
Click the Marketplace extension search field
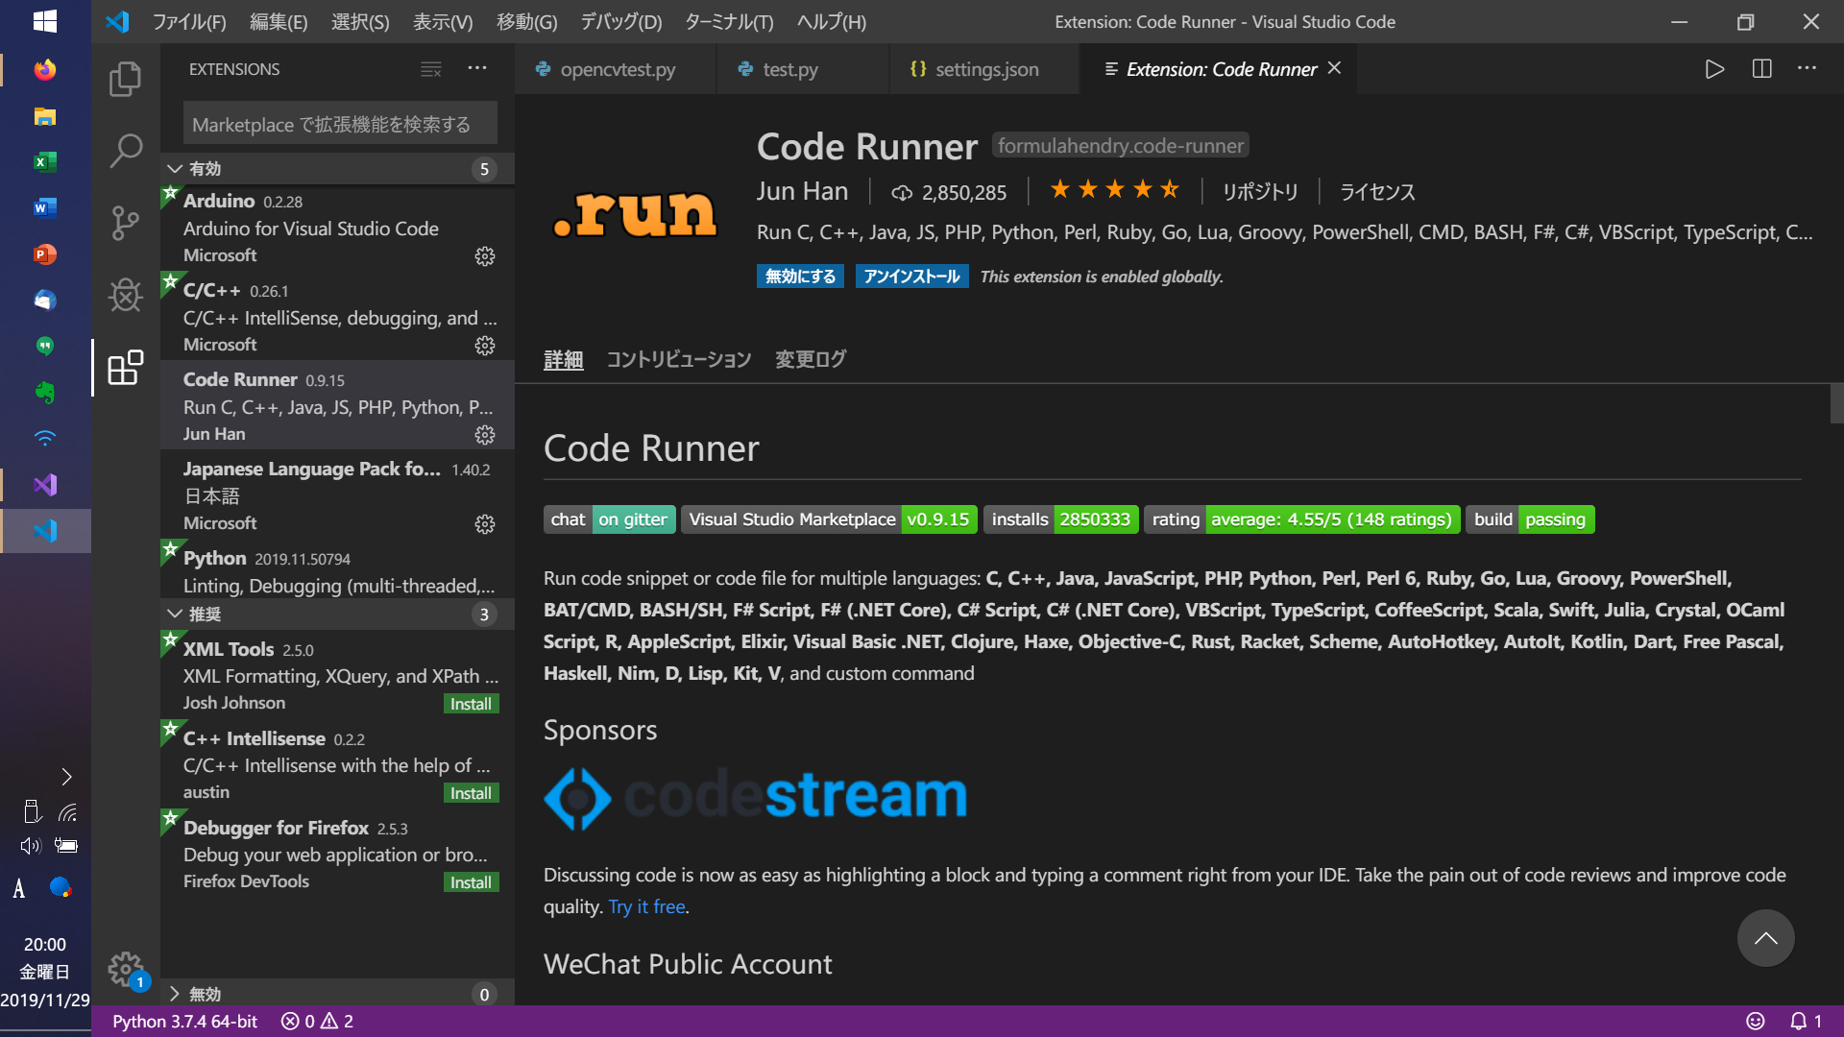(340, 125)
